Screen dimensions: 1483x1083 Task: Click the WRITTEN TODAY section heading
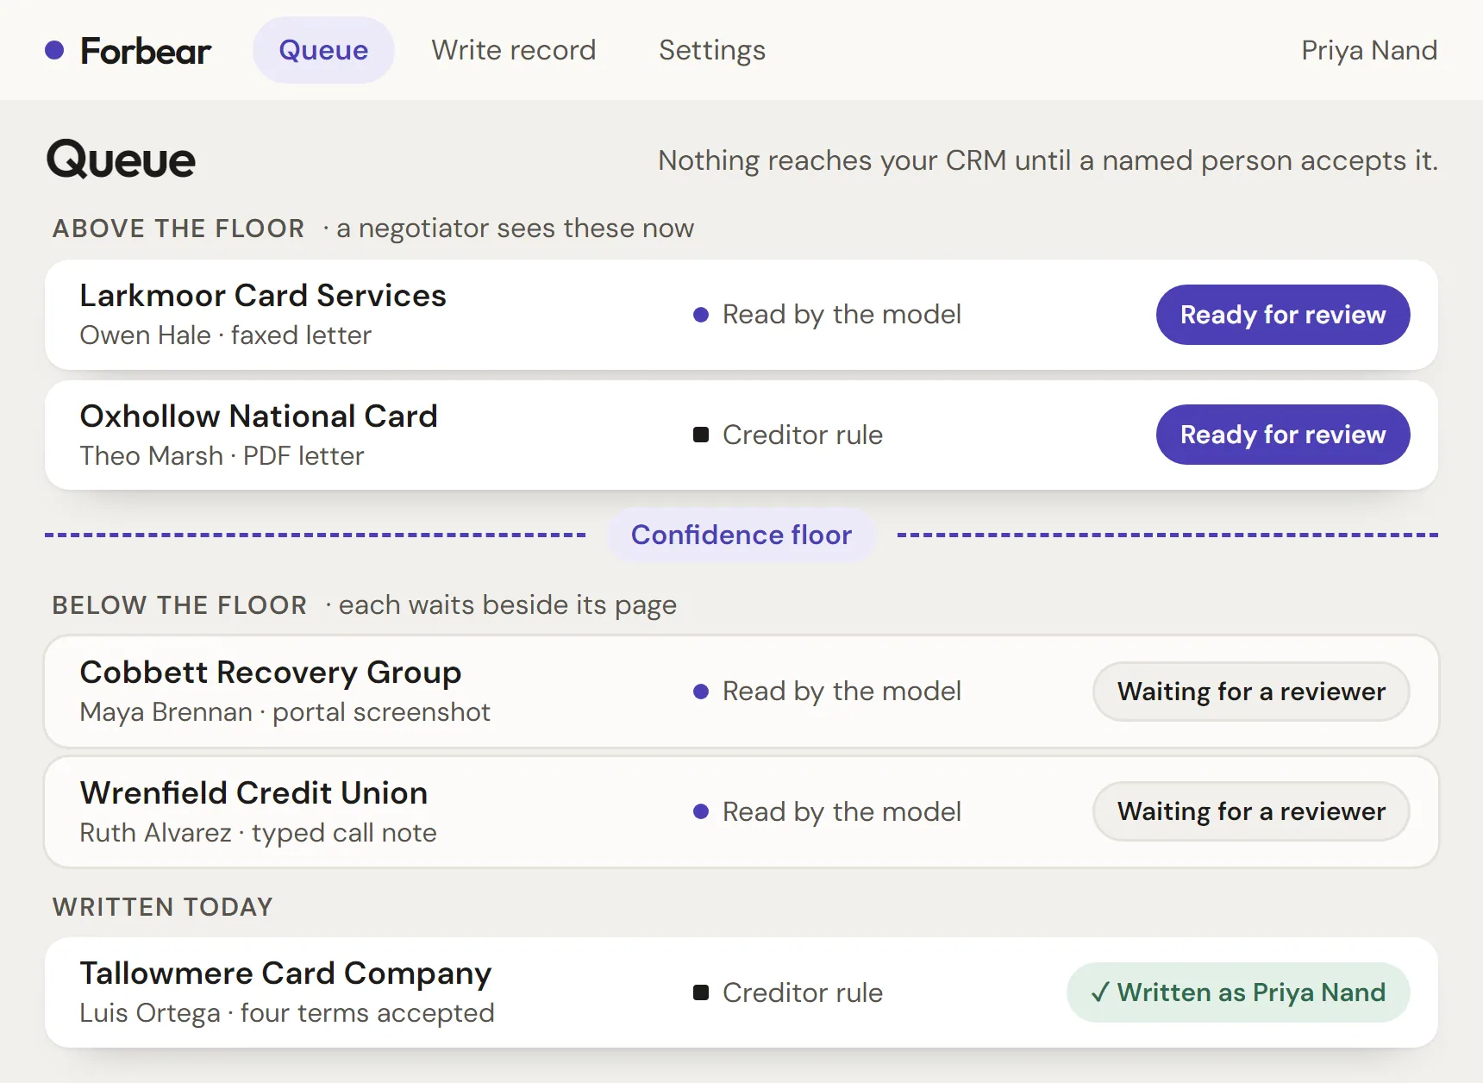[x=163, y=907]
